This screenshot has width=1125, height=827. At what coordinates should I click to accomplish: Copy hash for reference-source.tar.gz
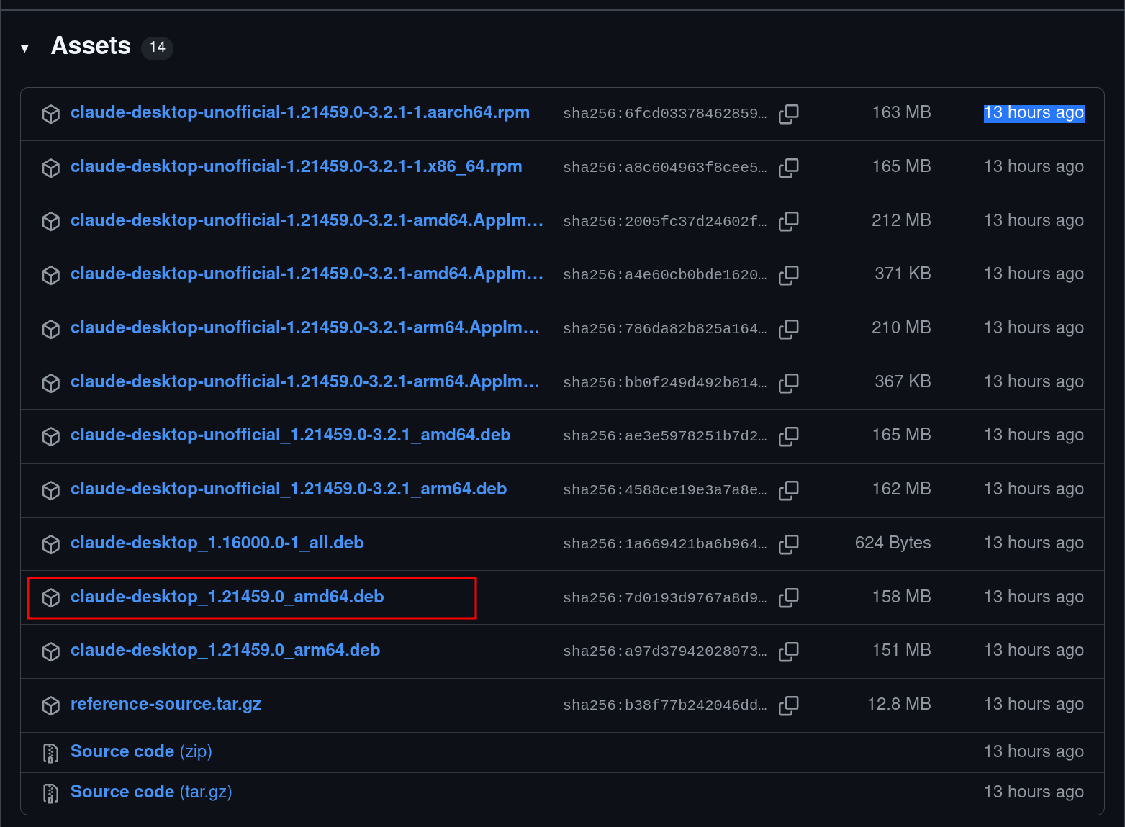pyautogui.click(x=789, y=705)
